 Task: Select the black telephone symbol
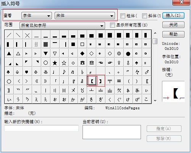tap(82, 63)
